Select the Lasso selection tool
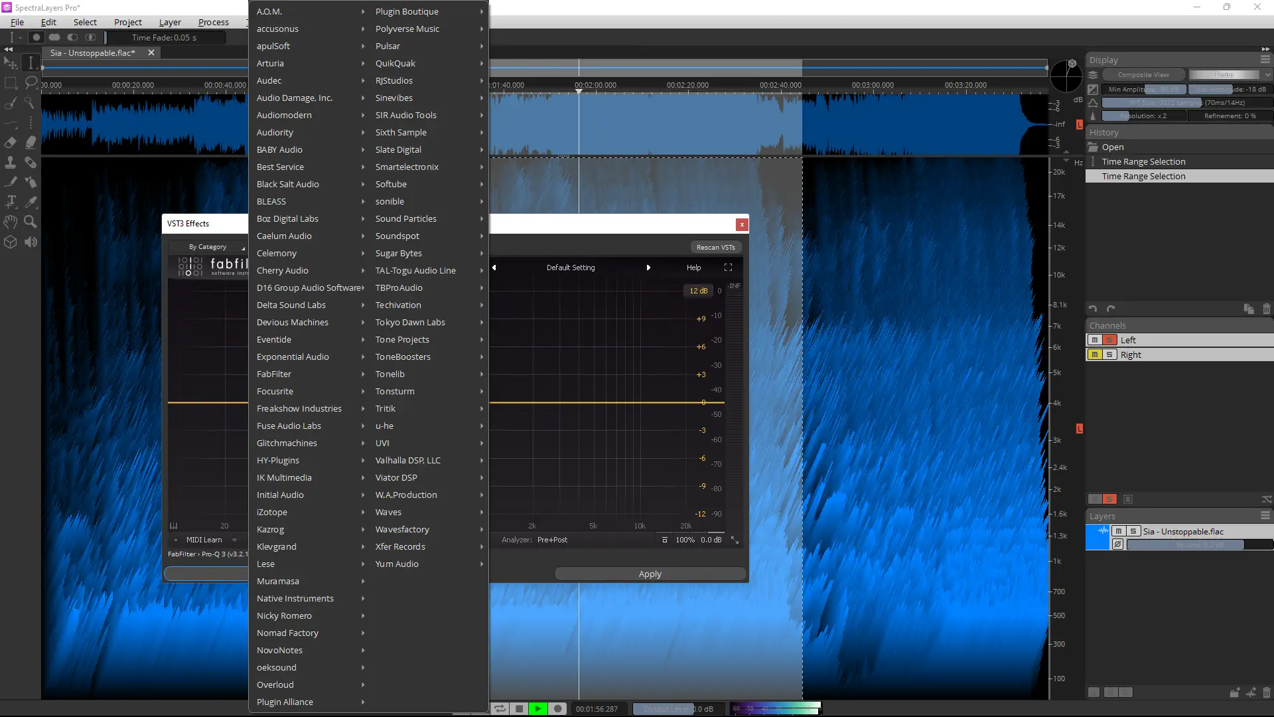 click(31, 83)
